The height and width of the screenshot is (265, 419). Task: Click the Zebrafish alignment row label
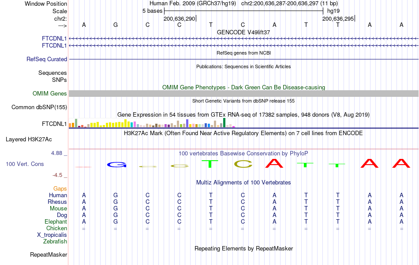55,242
